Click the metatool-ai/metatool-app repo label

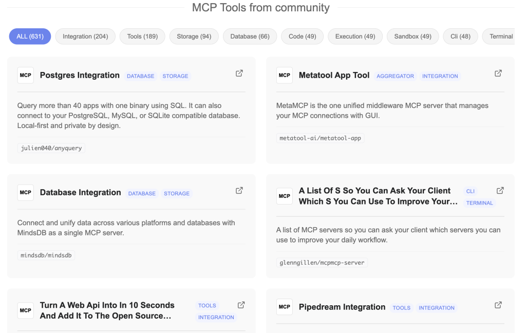tap(321, 138)
